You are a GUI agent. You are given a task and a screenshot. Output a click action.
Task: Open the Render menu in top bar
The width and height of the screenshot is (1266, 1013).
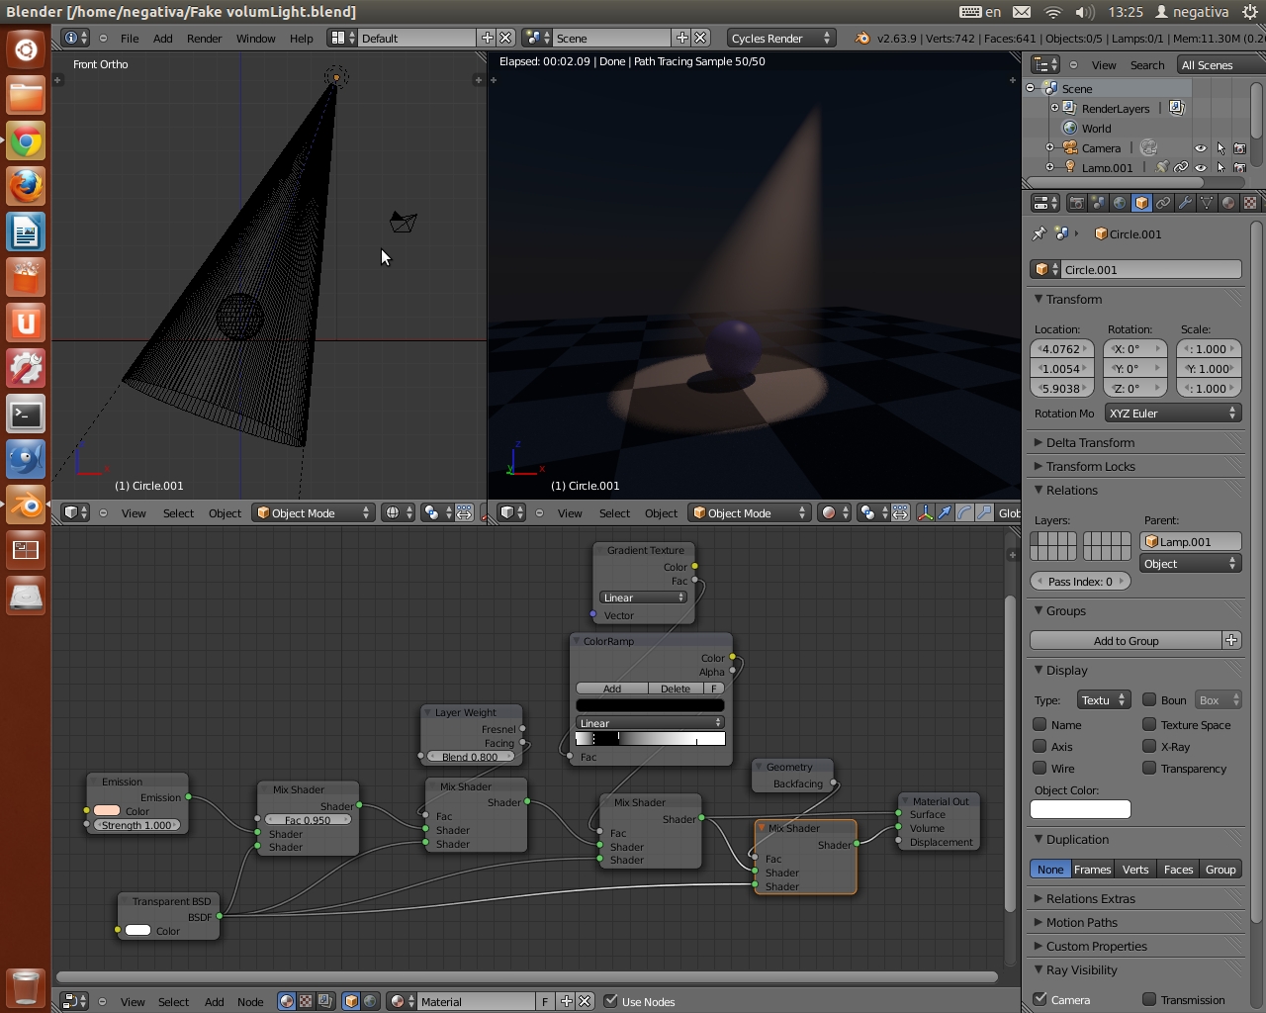click(204, 39)
